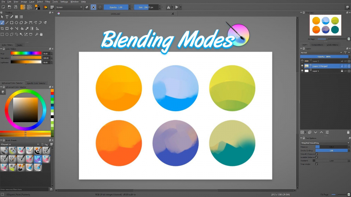Toggle visibility of Layer 3

click(302, 61)
